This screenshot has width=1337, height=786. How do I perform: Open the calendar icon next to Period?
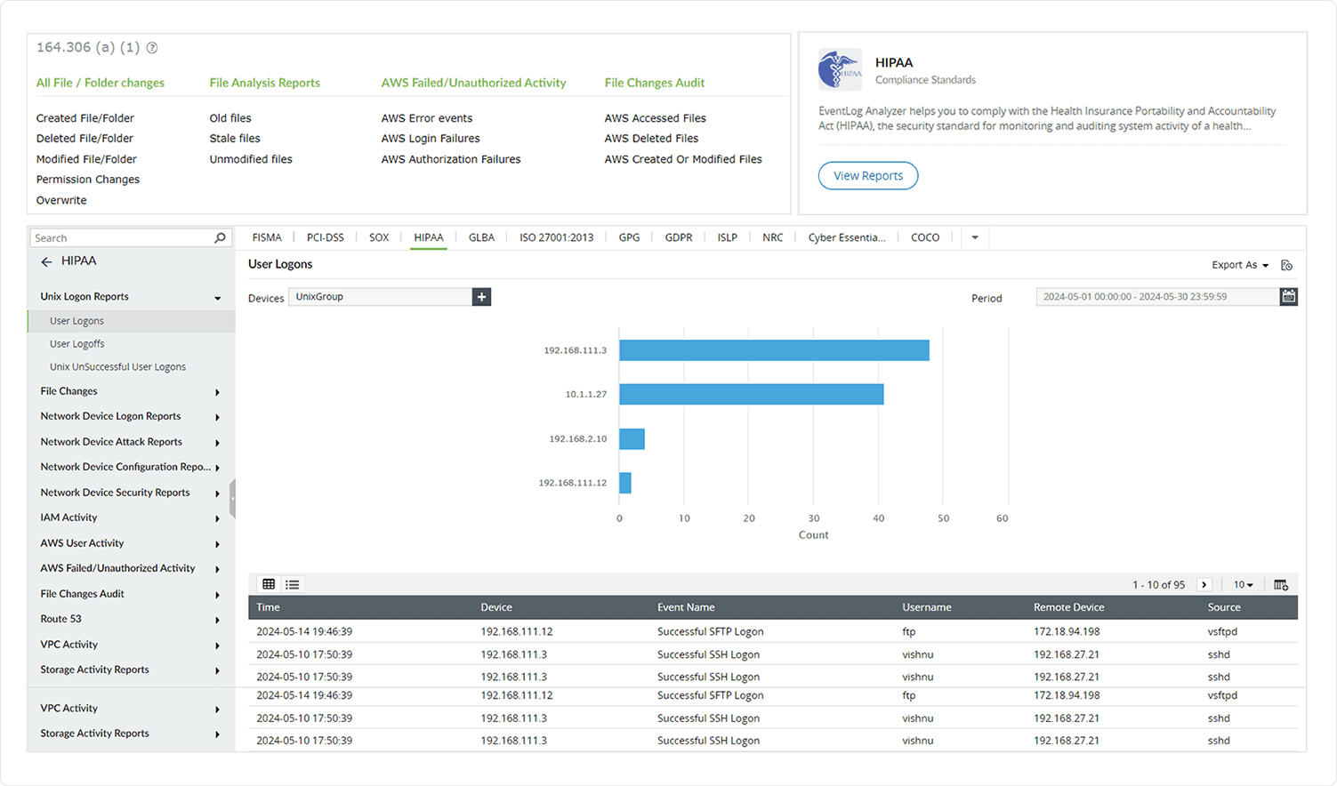(x=1288, y=296)
